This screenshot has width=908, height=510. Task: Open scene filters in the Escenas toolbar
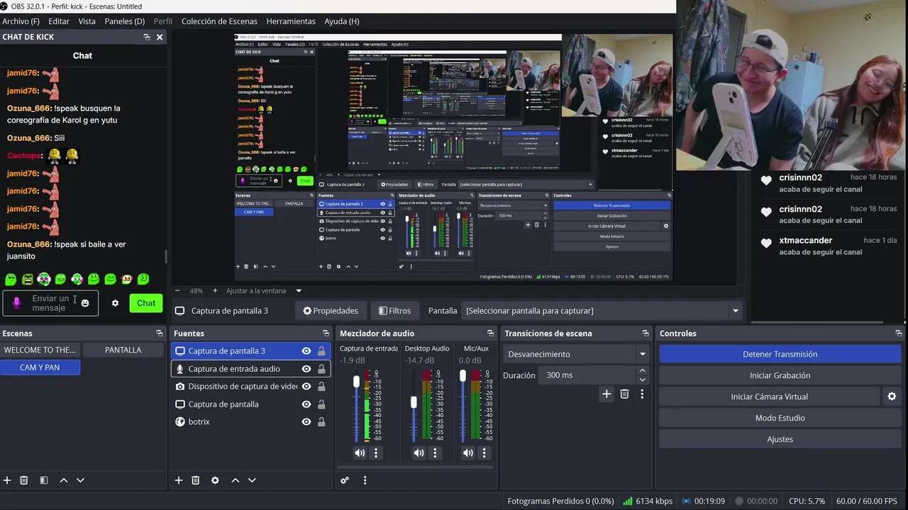(43, 480)
